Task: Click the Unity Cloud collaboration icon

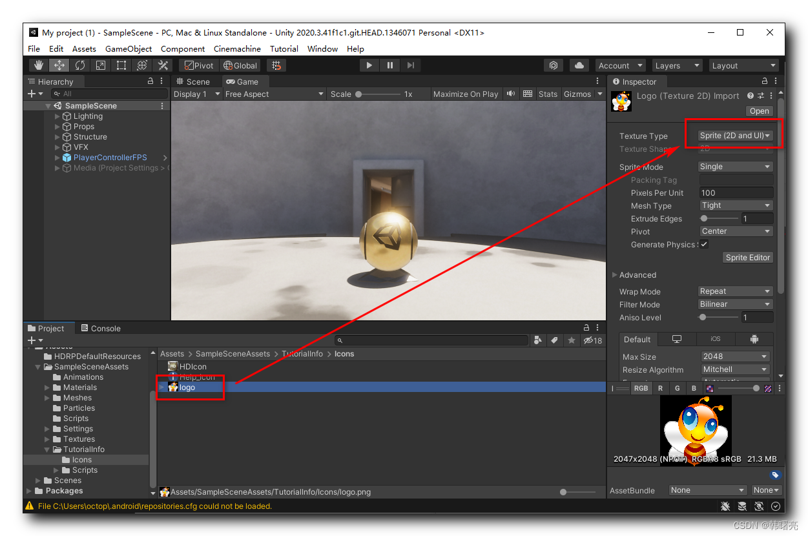Action: pos(579,65)
